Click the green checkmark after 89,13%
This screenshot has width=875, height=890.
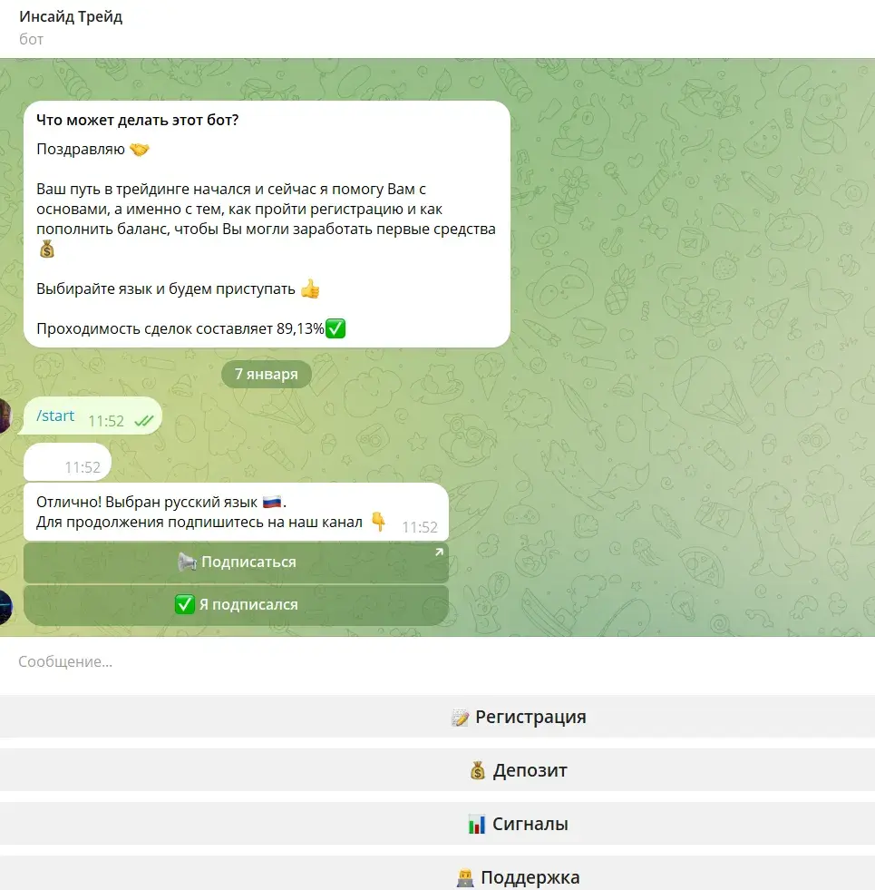coord(335,328)
